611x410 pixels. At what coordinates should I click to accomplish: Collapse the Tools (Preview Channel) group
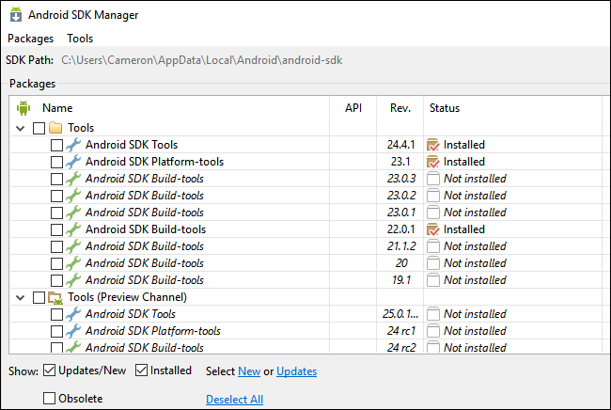tap(21, 297)
